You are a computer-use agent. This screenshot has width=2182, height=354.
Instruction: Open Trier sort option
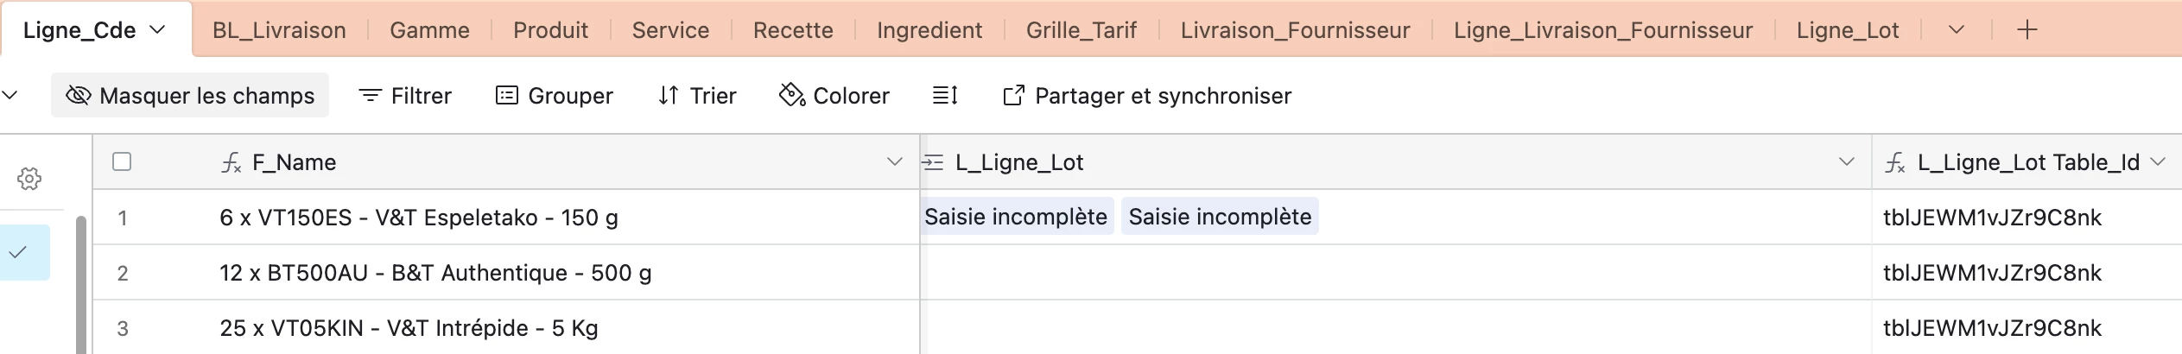click(x=697, y=95)
